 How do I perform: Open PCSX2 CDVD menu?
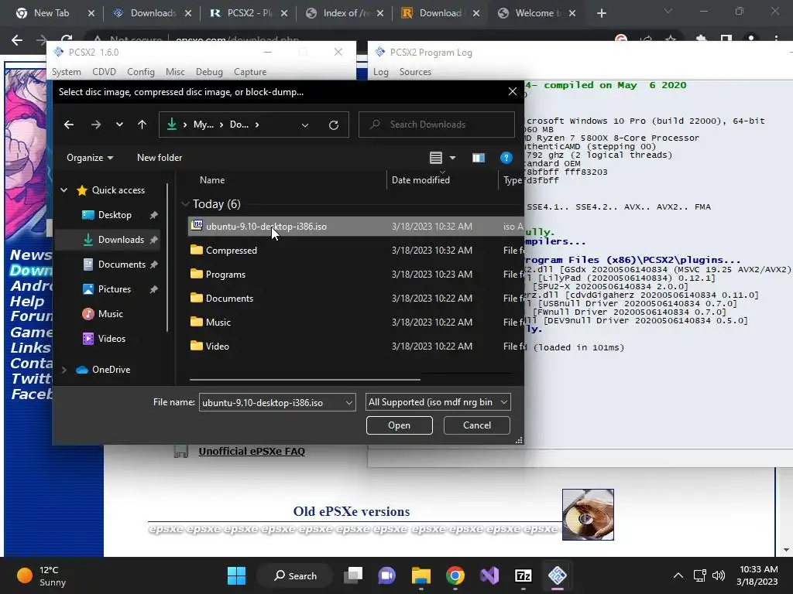[105, 72]
